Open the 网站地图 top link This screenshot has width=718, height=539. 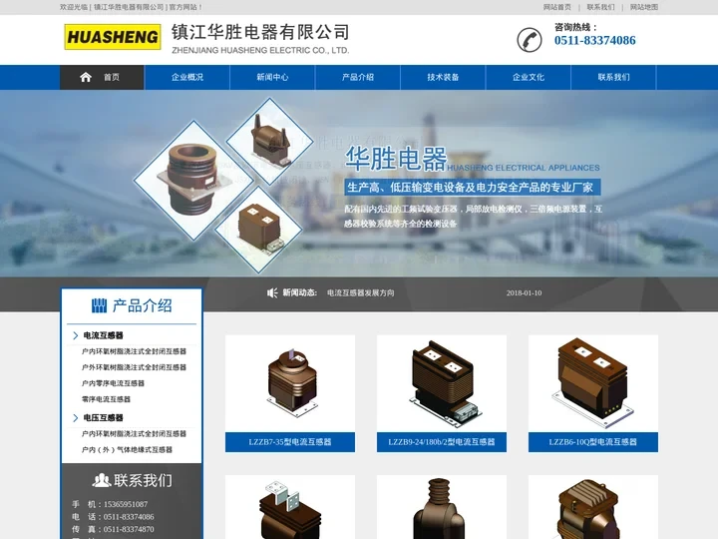pos(644,7)
